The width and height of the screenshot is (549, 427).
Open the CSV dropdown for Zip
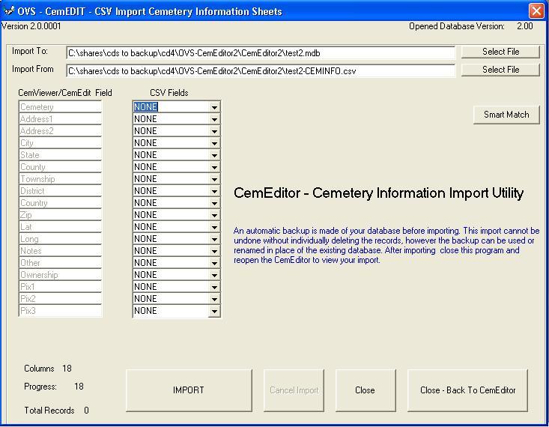pyautogui.click(x=214, y=215)
